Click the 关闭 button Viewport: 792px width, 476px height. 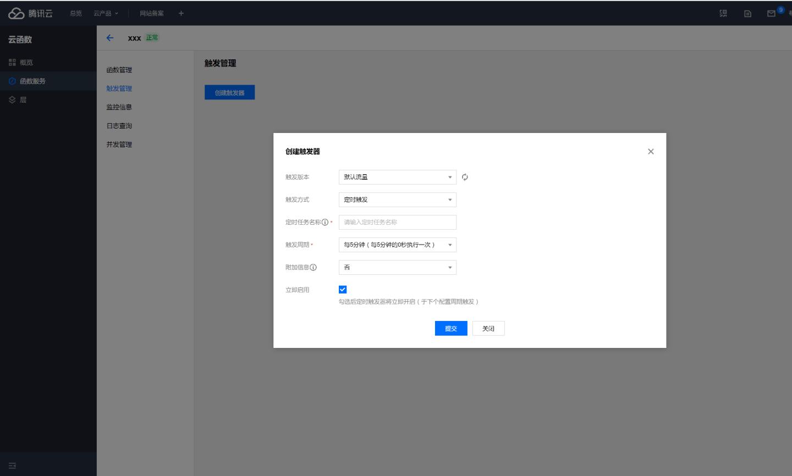coord(488,328)
